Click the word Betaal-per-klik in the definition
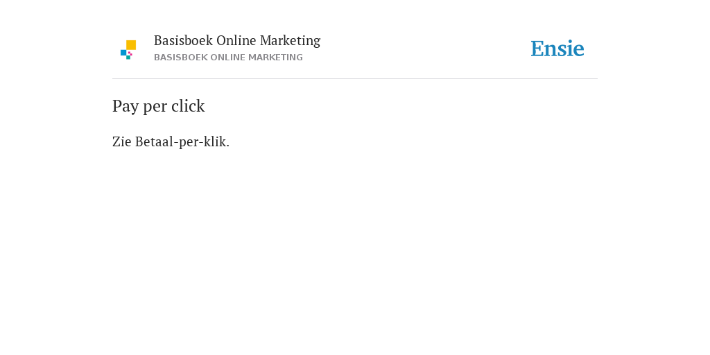Image resolution: width=710 pixels, height=355 pixels. click(x=181, y=141)
